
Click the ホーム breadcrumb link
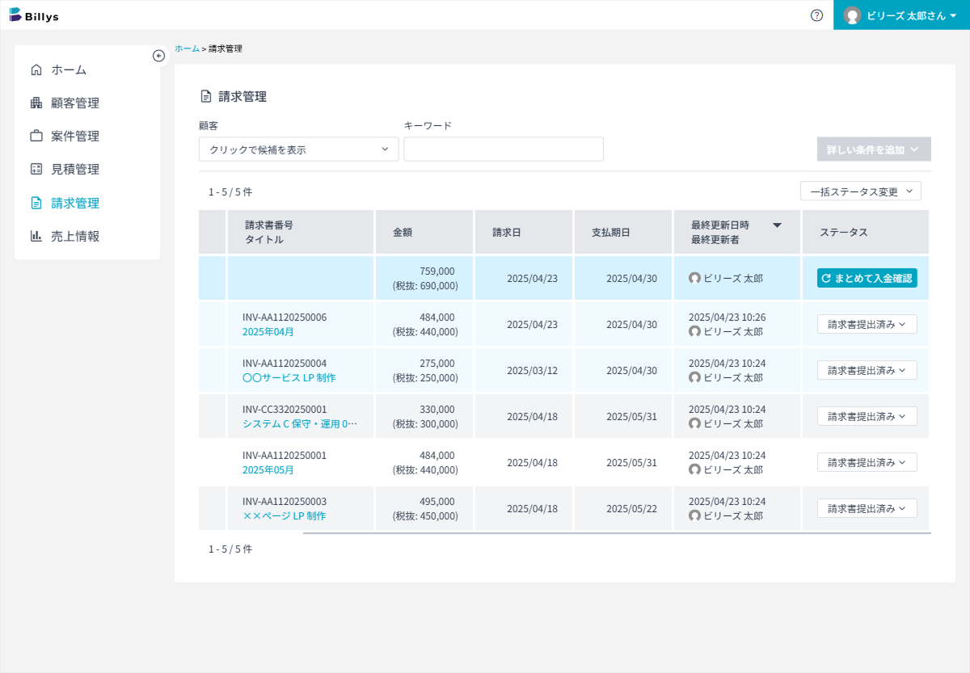coord(187,48)
